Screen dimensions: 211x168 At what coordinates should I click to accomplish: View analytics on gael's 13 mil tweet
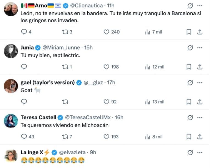(x=148, y=102)
